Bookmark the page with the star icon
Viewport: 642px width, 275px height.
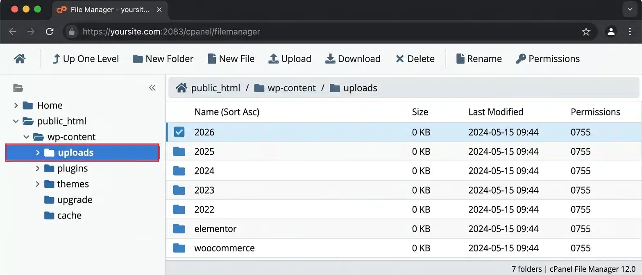click(x=586, y=32)
